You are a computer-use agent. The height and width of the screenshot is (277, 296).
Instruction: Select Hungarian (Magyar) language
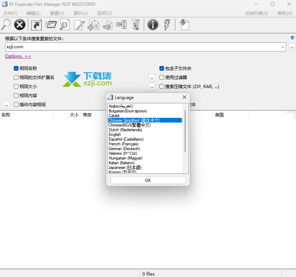click(145, 158)
